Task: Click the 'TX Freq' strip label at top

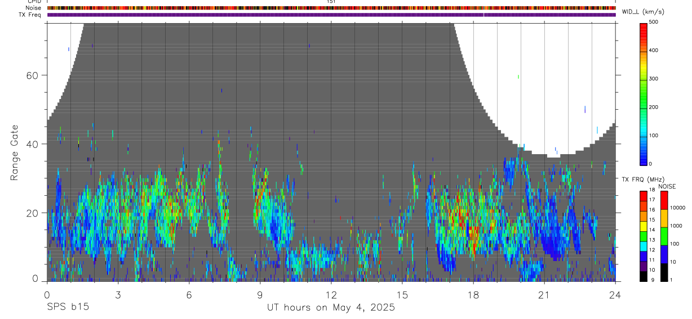Action: 31,15
